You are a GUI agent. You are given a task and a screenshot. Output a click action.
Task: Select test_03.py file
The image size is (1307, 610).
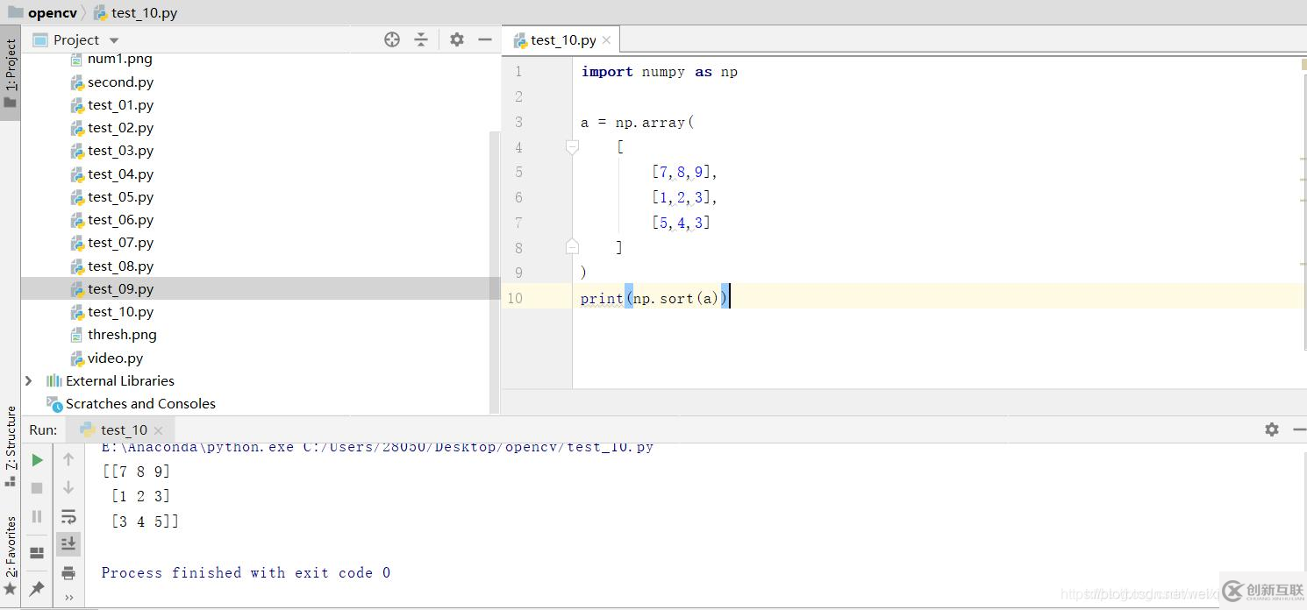120,151
